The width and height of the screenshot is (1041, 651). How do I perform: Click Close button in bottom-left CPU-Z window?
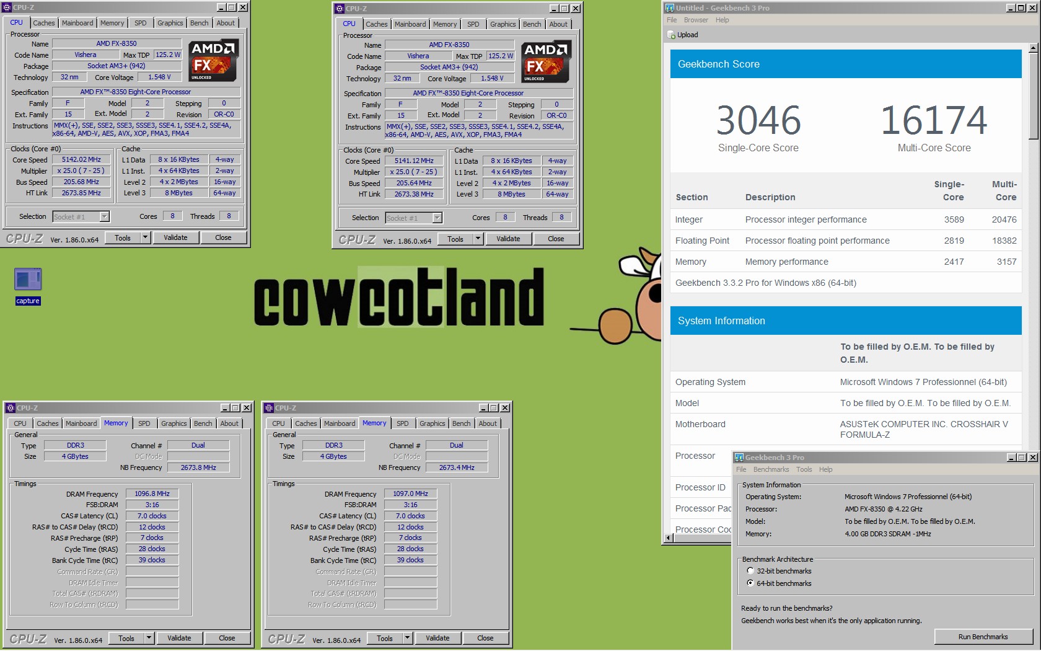[x=227, y=638]
